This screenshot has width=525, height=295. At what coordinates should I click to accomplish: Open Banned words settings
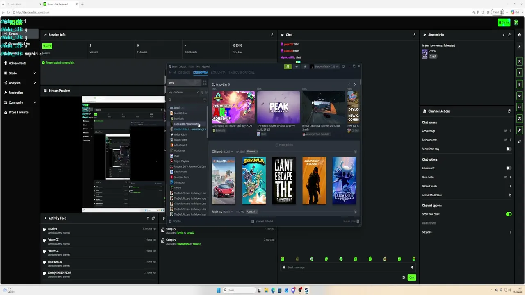point(467,186)
